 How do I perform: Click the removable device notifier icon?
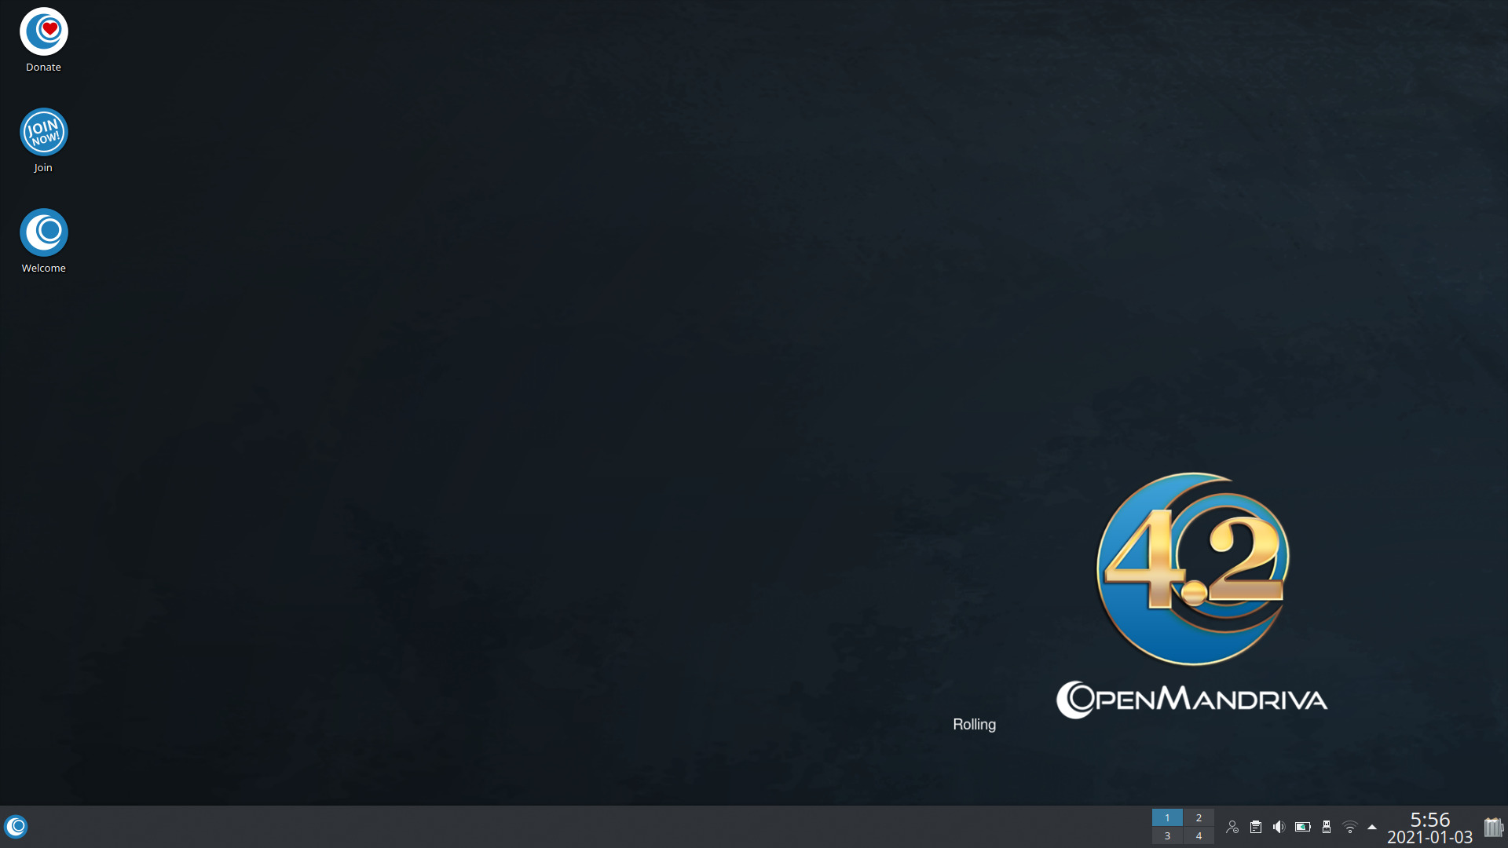[x=1327, y=827]
